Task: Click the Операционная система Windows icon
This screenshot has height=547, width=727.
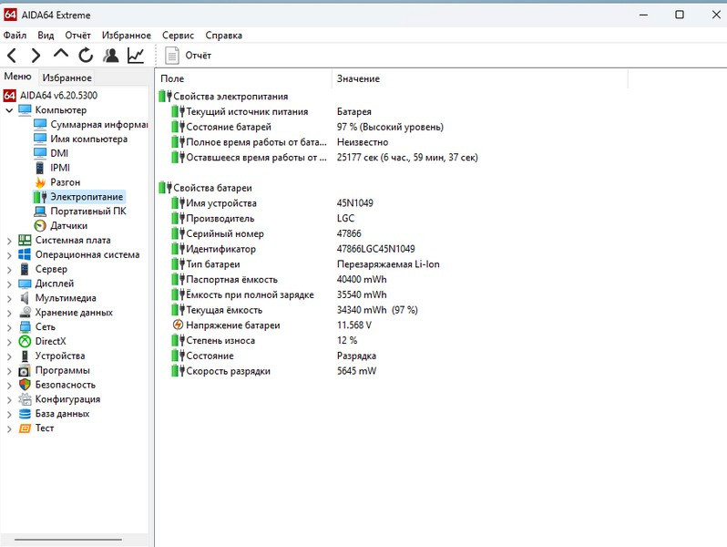Action: (25, 254)
